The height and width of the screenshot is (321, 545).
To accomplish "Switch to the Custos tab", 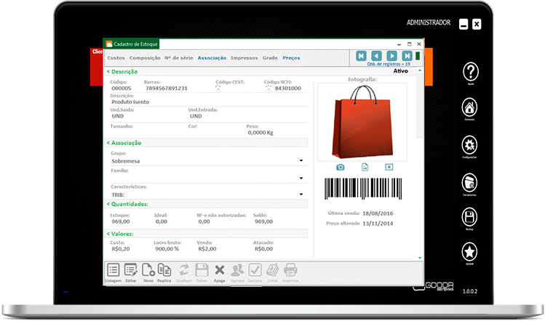I will [x=116, y=57].
